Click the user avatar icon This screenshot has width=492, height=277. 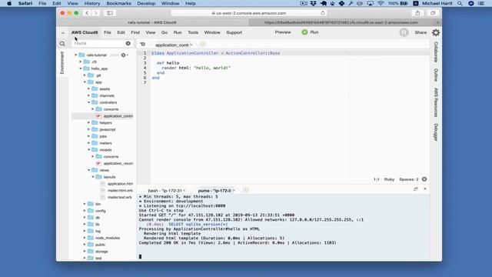pyautogui.click(x=404, y=32)
